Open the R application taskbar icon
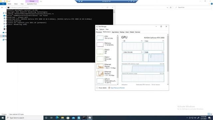Image resolution: width=213 pixels, height=120 pixels. click(x=79, y=118)
